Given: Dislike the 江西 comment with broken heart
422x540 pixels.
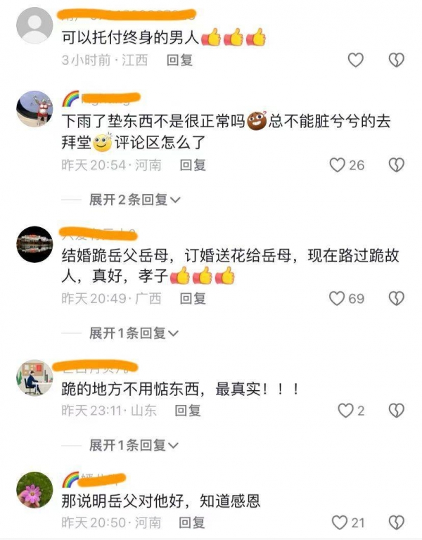Looking at the screenshot, I should (396, 60).
